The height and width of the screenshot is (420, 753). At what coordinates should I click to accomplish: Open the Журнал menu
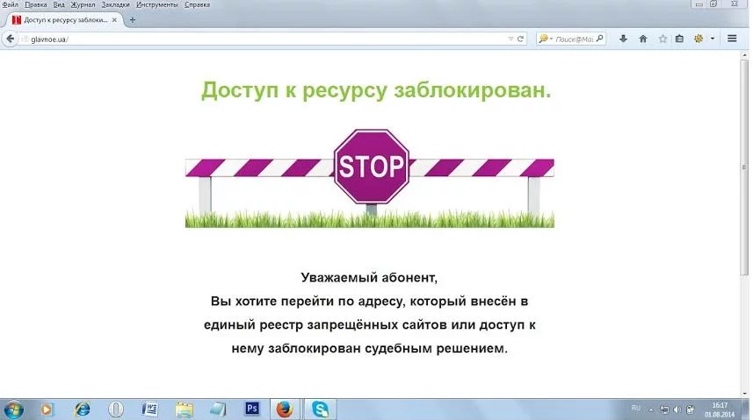83,4
